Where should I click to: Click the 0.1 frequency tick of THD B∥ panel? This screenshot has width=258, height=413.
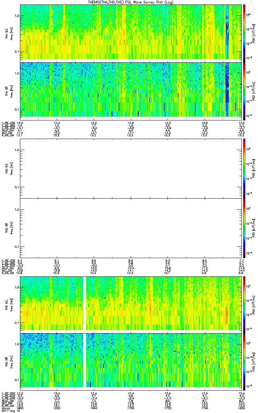click(x=17, y=247)
